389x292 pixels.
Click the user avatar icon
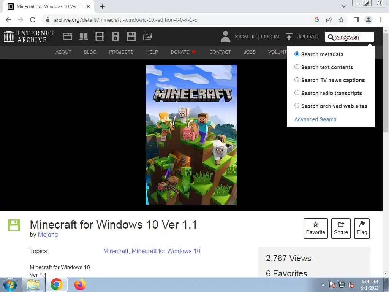(x=225, y=36)
